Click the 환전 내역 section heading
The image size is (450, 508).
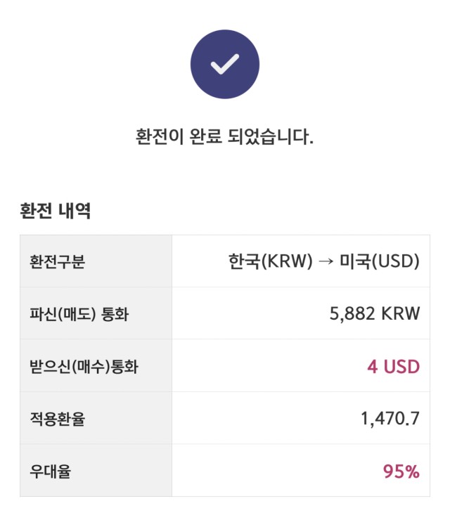click(x=56, y=211)
